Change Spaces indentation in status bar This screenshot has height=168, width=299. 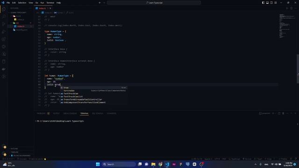208,159
